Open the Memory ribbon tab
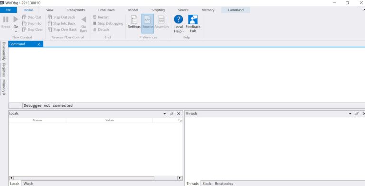This screenshot has width=365, height=186. click(208, 10)
